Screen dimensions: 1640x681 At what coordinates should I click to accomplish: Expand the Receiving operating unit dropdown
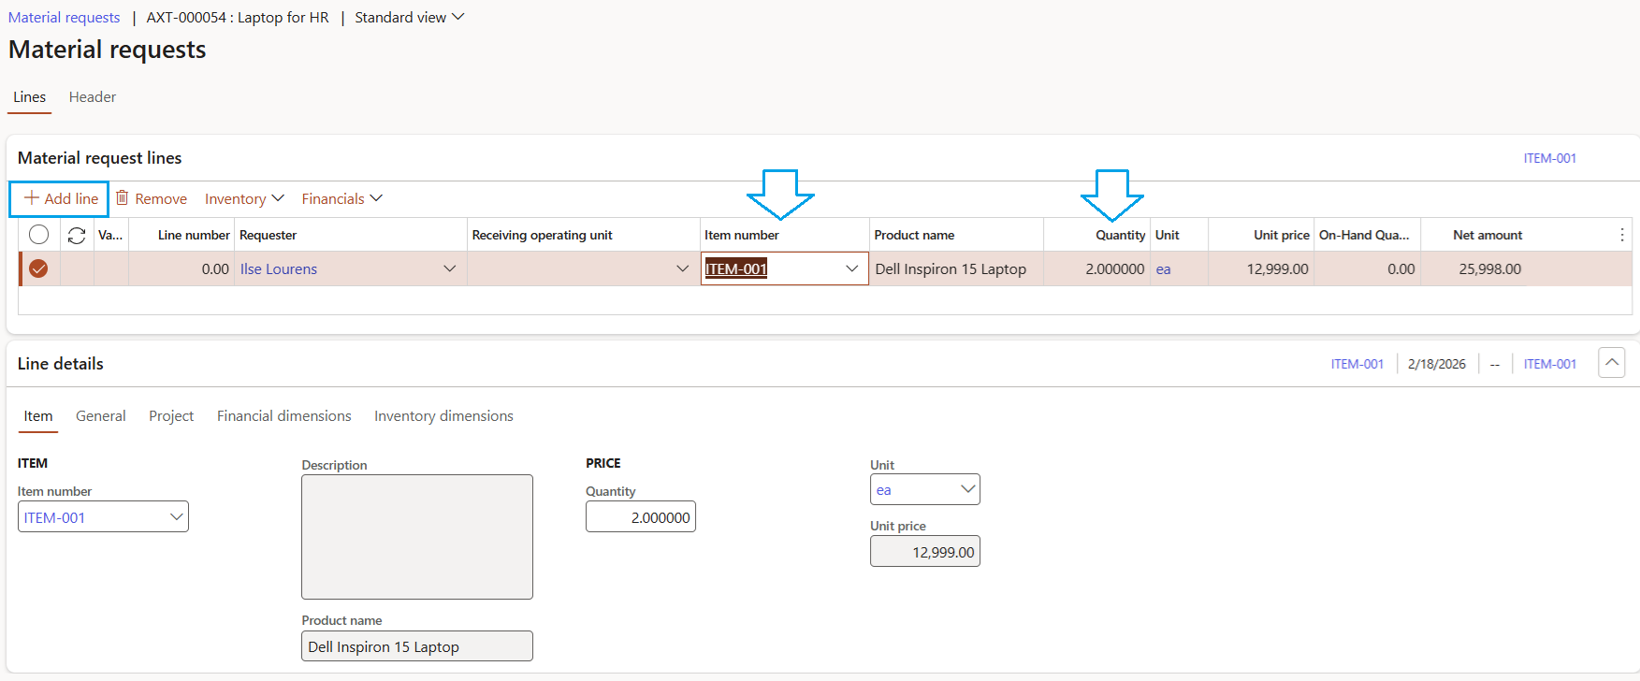click(x=682, y=269)
